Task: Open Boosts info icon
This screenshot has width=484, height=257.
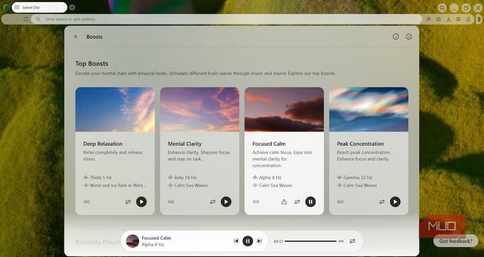Action: (396, 37)
